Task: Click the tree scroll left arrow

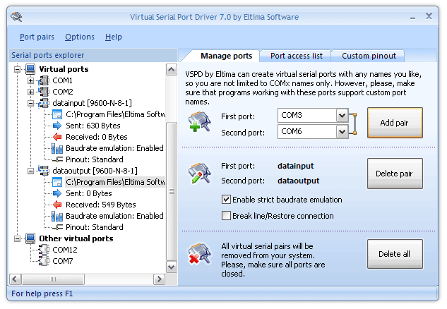Action: [x=15, y=279]
